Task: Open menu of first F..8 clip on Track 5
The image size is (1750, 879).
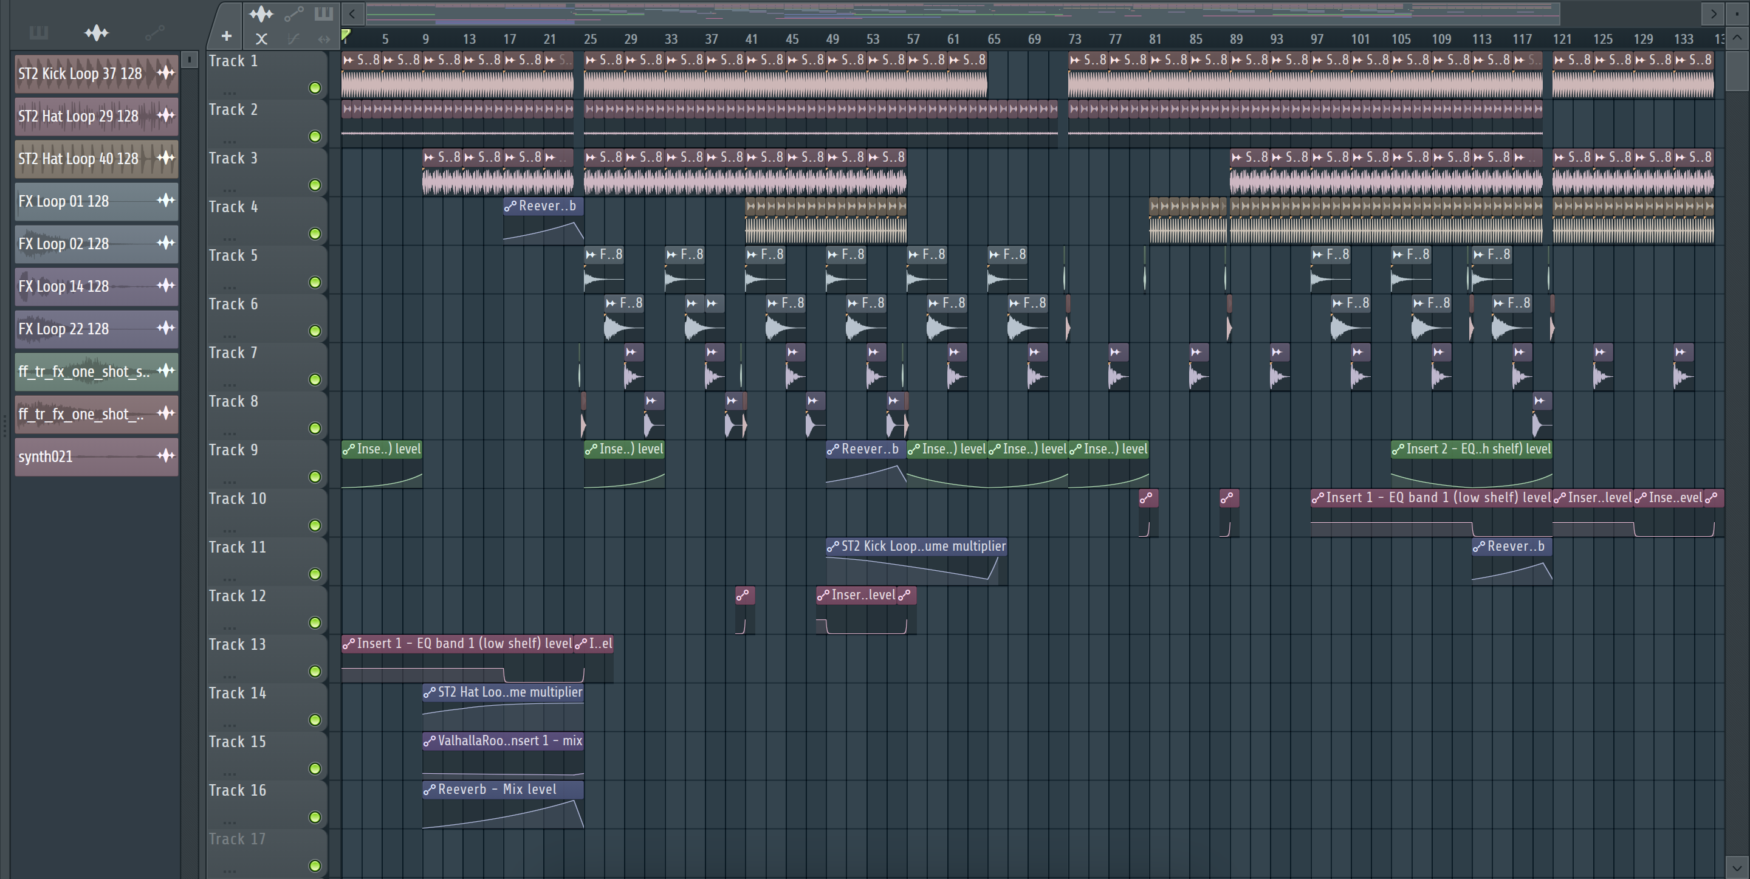Action: click(591, 254)
